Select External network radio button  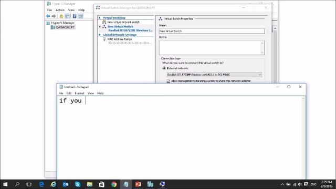point(164,68)
